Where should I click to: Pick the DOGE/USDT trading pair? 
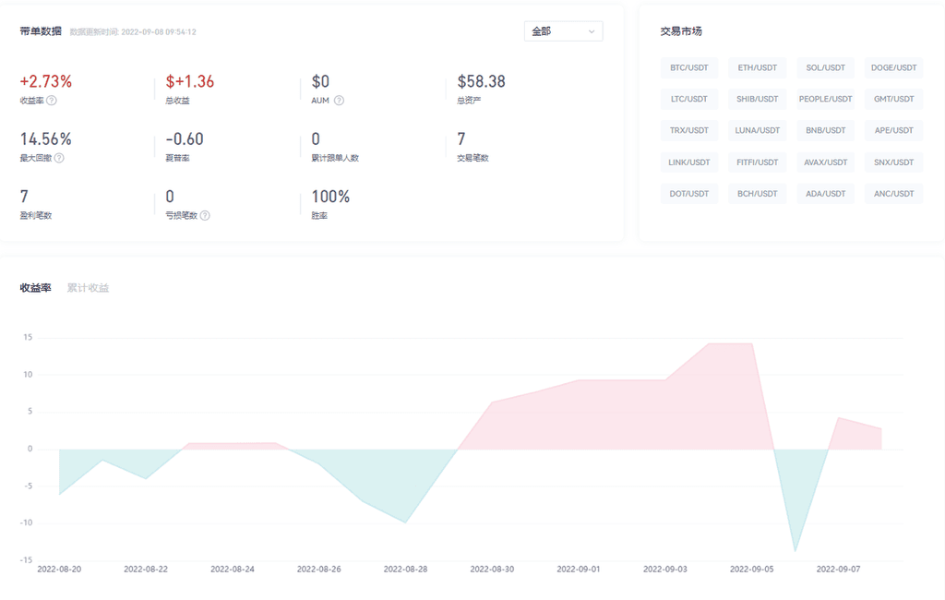click(x=893, y=67)
